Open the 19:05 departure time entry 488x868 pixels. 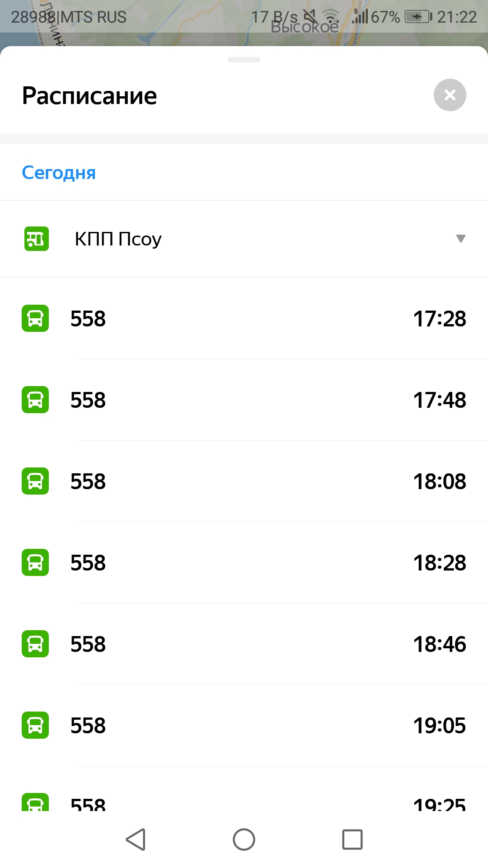440,726
